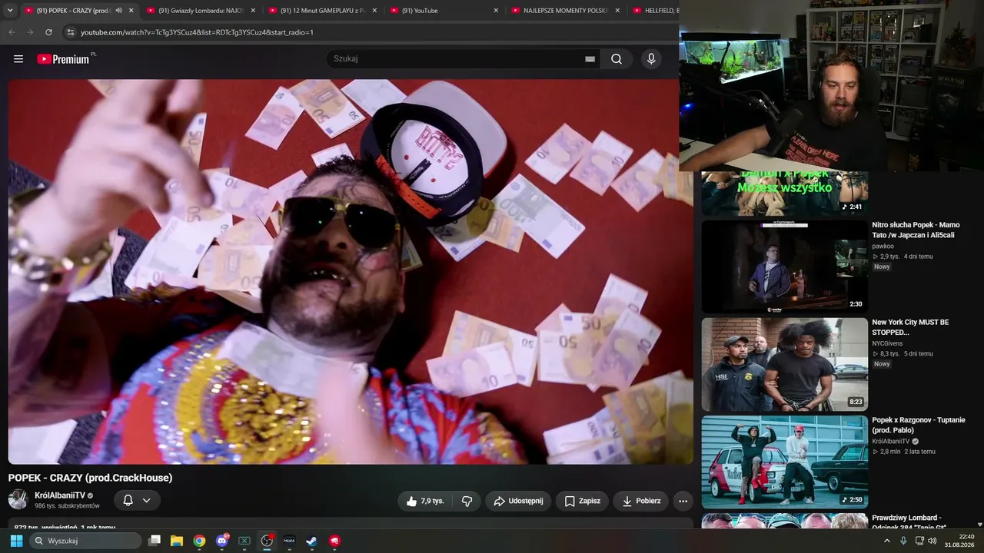
Task: Open the browser tab search dropdown
Action: click(x=10, y=11)
